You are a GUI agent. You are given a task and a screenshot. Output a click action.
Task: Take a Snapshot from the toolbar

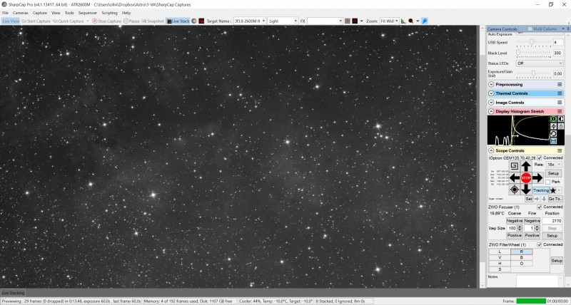[153, 21]
